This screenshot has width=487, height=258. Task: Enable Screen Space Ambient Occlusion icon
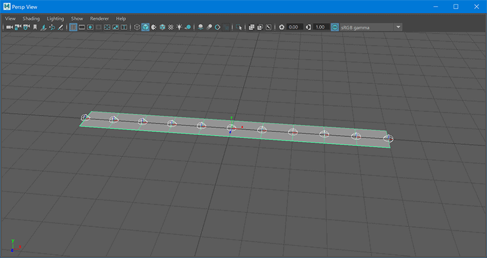(201, 27)
